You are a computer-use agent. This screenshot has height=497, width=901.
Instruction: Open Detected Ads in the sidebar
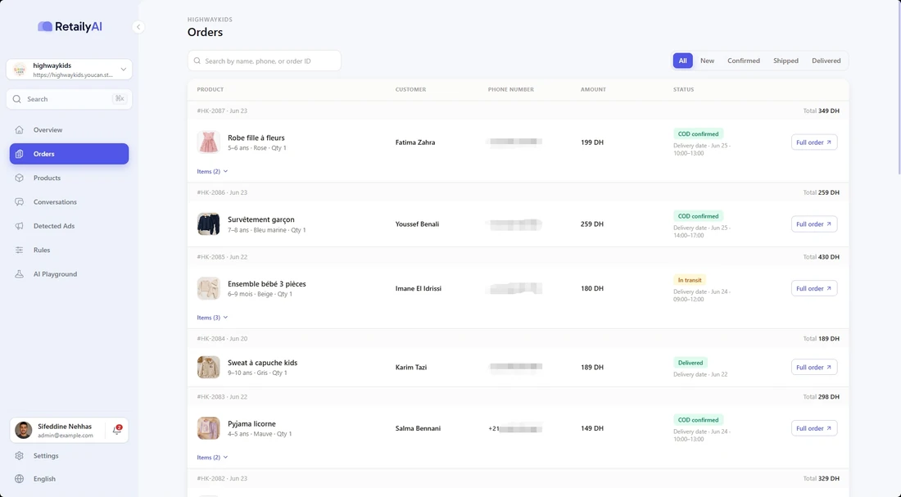tap(69, 226)
